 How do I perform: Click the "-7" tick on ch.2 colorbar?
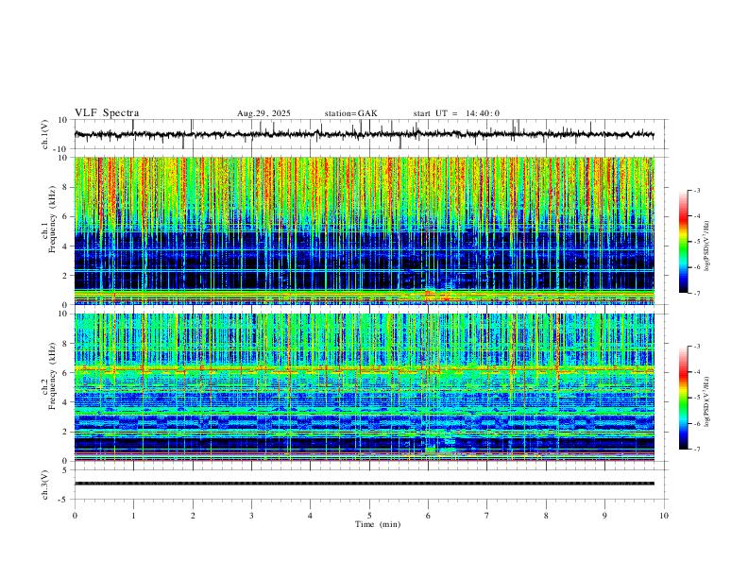[x=696, y=450]
